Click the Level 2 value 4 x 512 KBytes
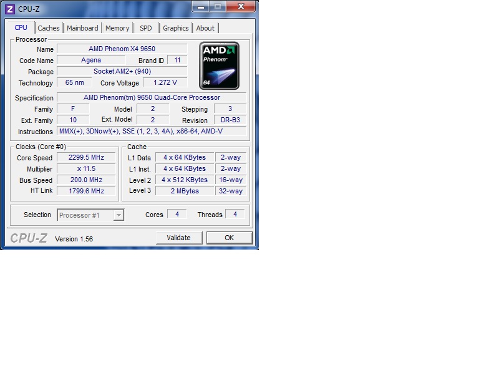479x383 pixels. coord(185,180)
